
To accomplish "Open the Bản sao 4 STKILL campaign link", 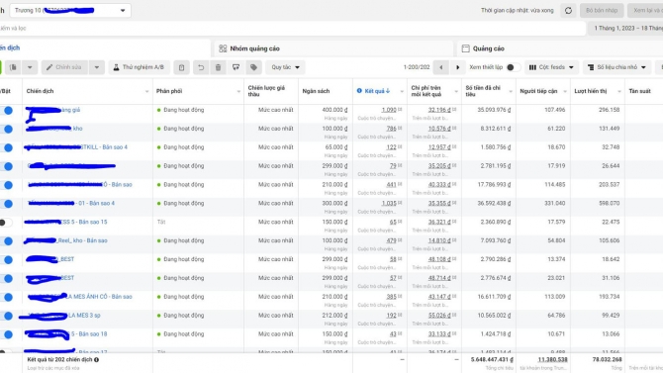I will (x=76, y=147).
